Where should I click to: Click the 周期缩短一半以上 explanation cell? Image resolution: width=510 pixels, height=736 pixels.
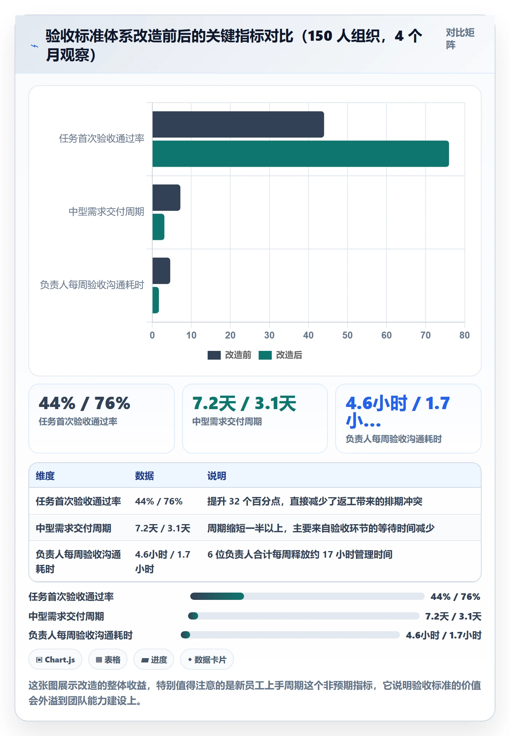click(x=321, y=528)
